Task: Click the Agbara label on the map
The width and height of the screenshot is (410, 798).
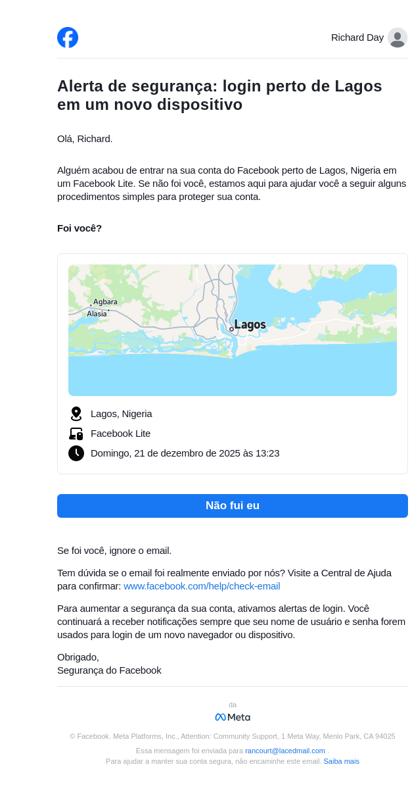Action: pyautogui.click(x=105, y=302)
